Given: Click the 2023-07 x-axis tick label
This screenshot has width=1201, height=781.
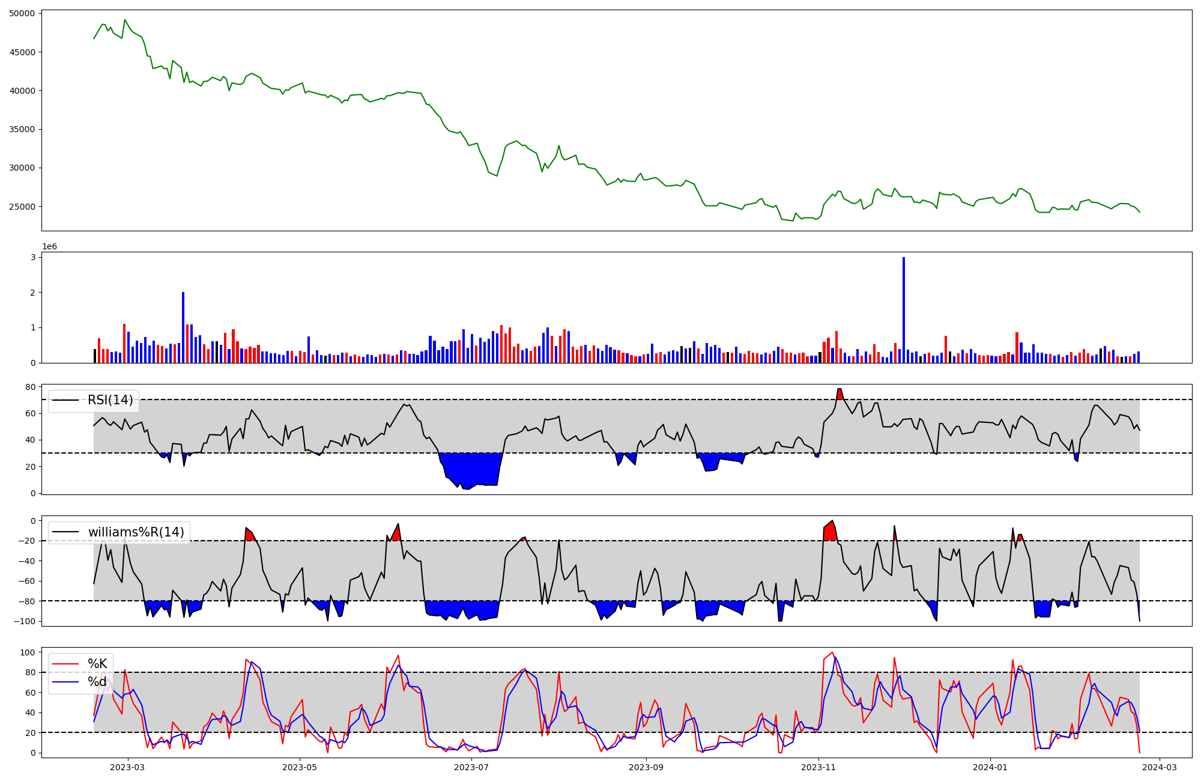Looking at the screenshot, I should (471, 767).
